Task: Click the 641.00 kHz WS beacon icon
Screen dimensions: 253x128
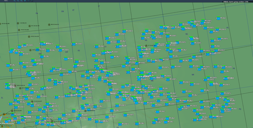Action: pos(30,26)
